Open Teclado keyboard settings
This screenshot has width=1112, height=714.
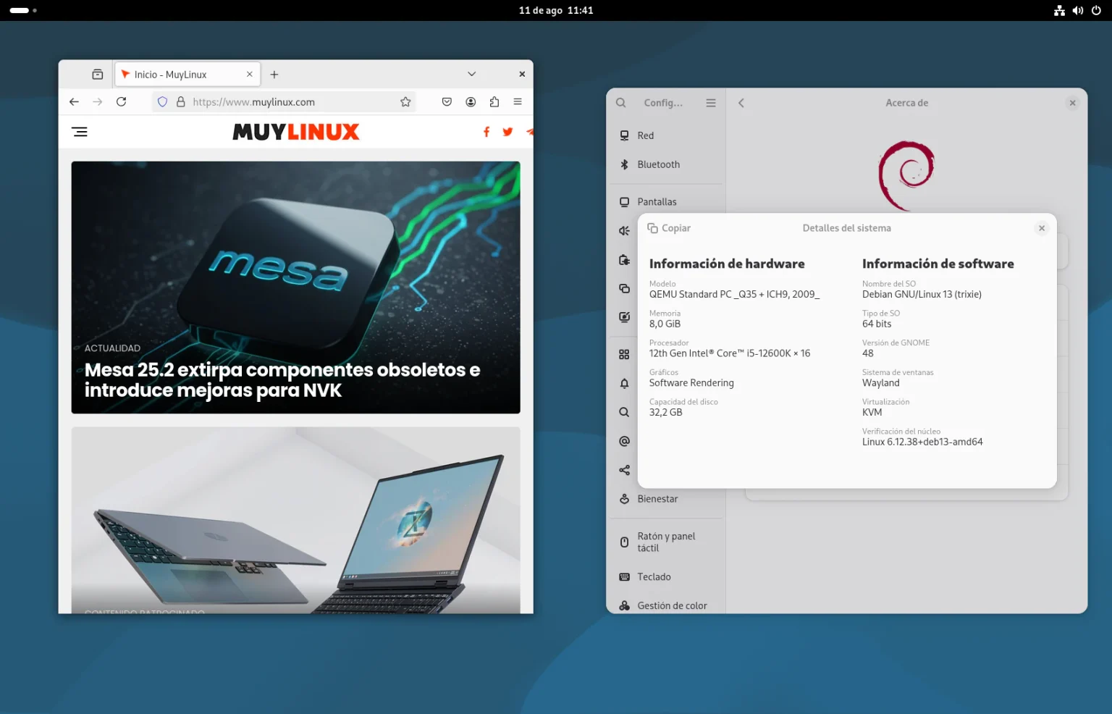click(x=666, y=577)
